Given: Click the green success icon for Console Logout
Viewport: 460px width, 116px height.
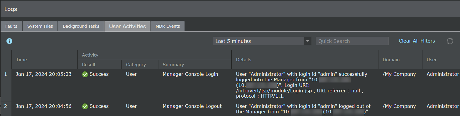Looking at the screenshot, I should [85, 106].
